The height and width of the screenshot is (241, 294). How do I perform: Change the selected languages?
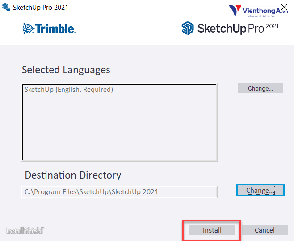(x=260, y=88)
